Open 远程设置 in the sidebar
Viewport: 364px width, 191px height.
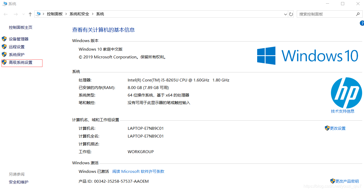coord(17,47)
